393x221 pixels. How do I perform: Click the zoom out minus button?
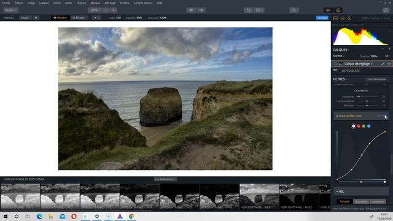(106, 10)
